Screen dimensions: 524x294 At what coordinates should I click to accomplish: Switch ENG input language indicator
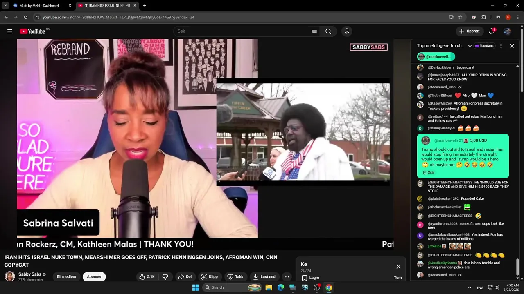[x=480, y=287]
